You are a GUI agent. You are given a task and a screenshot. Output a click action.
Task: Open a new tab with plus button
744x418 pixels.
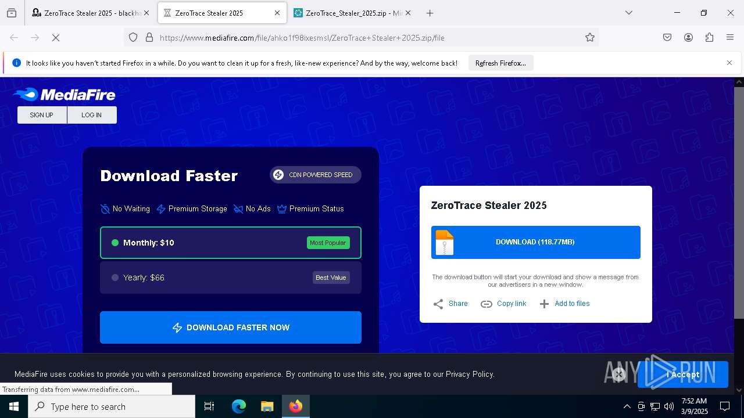(x=430, y=13)
